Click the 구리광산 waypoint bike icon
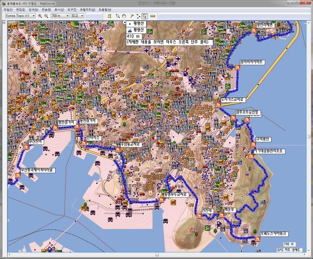The image size is (313, 259). pos(253,145)
